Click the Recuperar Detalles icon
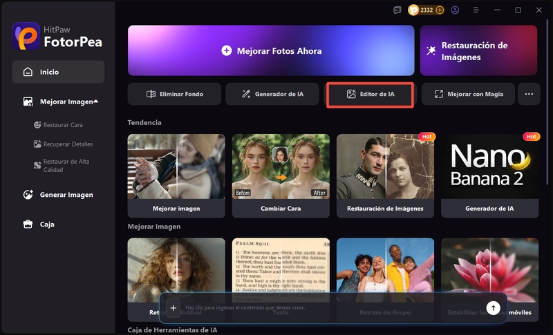 pos(37,144)
